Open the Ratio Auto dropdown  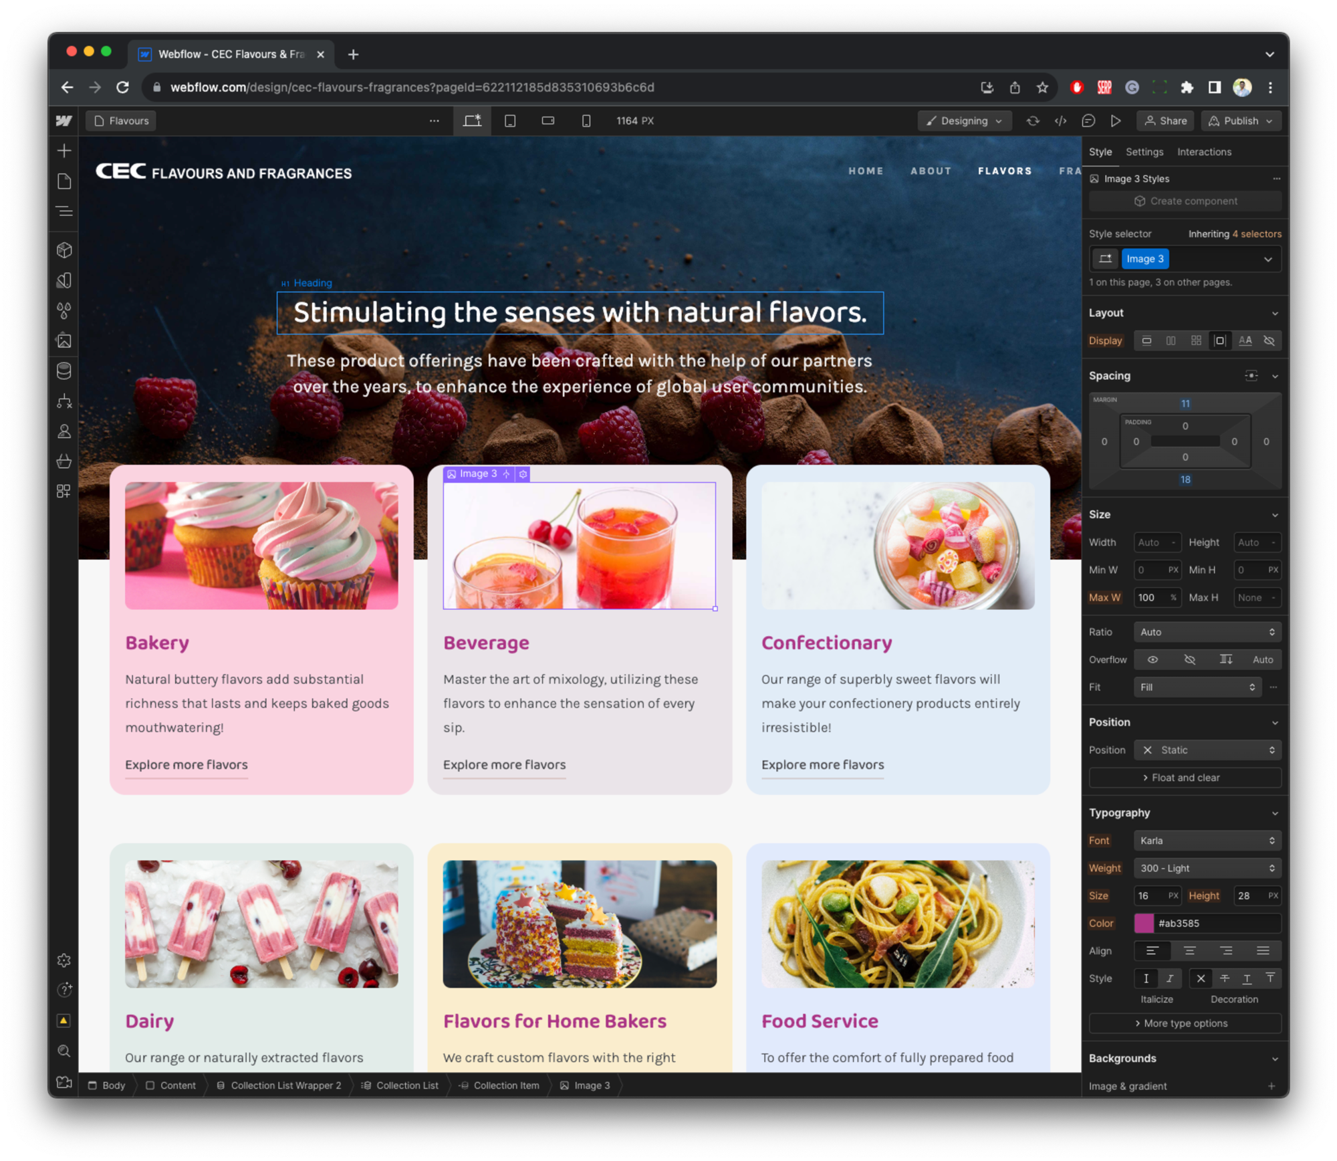(1207, 633)
